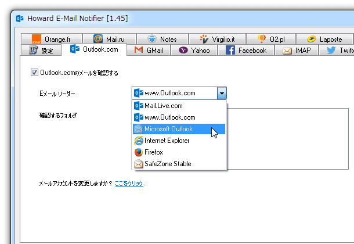Switch to the GMail tab
354x244 pixels.
pos(149,50)
